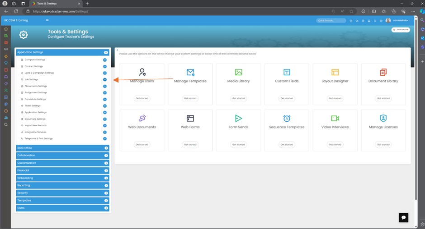Open Job Settings in the sidebar
The height and width of the screenshot is (229, 425).
(x=32, y=79)
